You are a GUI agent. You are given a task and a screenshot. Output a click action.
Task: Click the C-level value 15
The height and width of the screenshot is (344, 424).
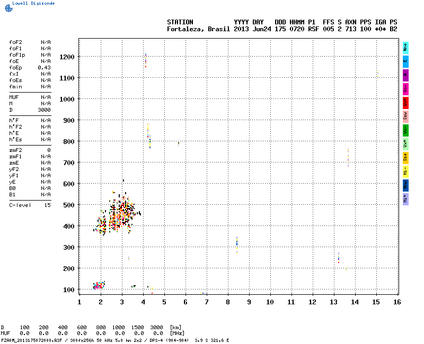coord(48,205)
